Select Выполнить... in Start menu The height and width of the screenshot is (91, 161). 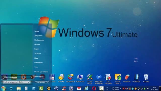coord(39,76)
